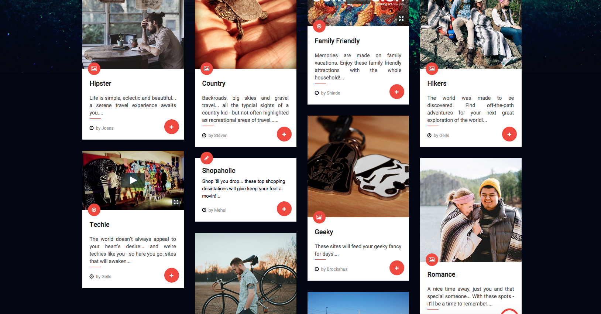The width and height of the screenshot is (601, 314).
Task: Play the Techie graffiti video
Action: [x=133, y=180]
